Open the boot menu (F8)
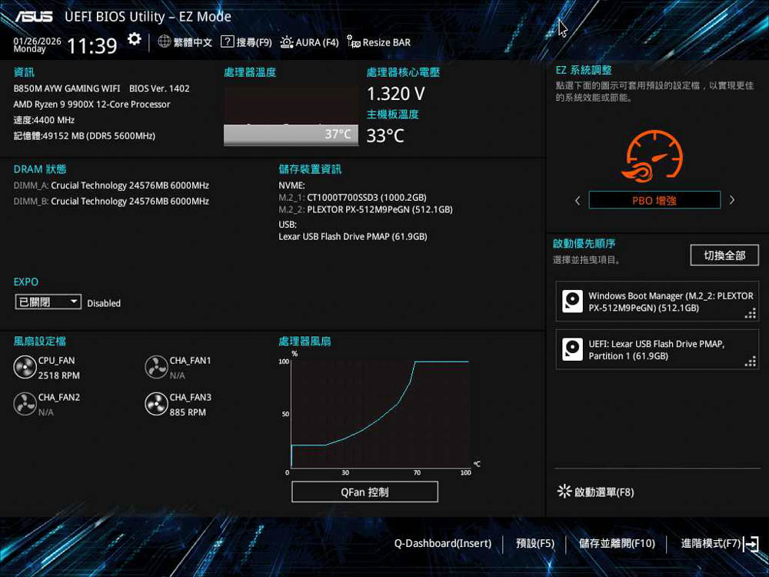This screenshot has width=769, height=577. click(x=595, y=492)
